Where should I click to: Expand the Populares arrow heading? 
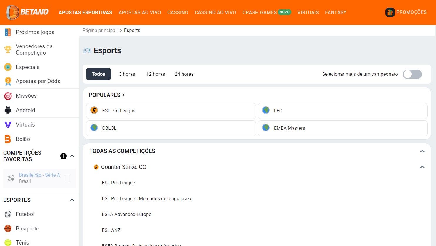[x=107, y=95]
